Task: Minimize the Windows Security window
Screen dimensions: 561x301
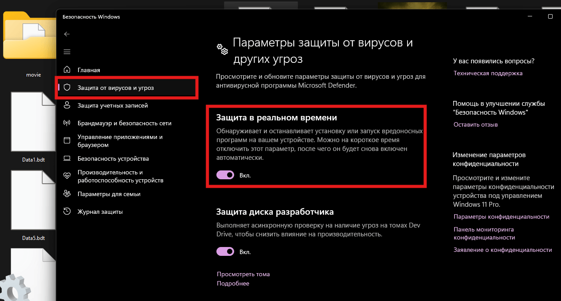Action: click(x=530, y=16)
